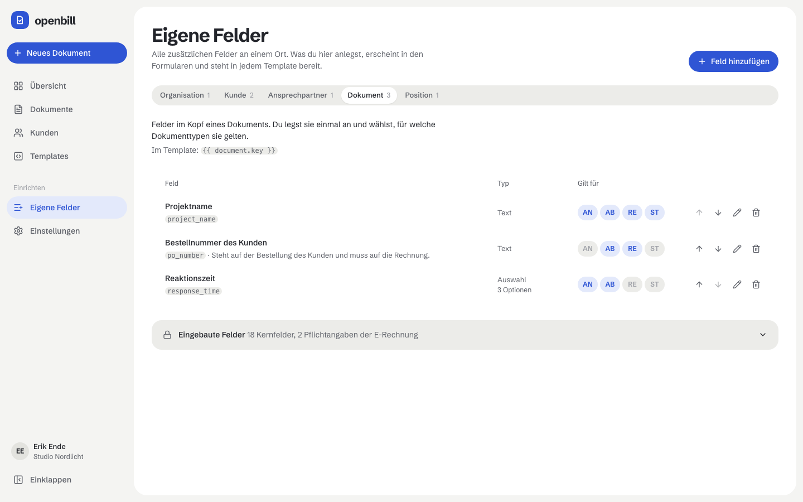The width and height of the screenshot is (803, 502).
Task: Toggle AB for Projektname
Action: point(610,213)
